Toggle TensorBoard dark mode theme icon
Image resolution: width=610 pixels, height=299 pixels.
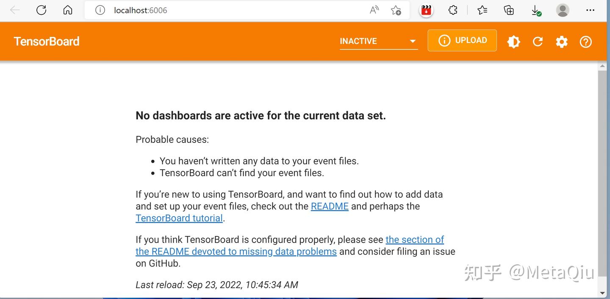click(513, 42)
